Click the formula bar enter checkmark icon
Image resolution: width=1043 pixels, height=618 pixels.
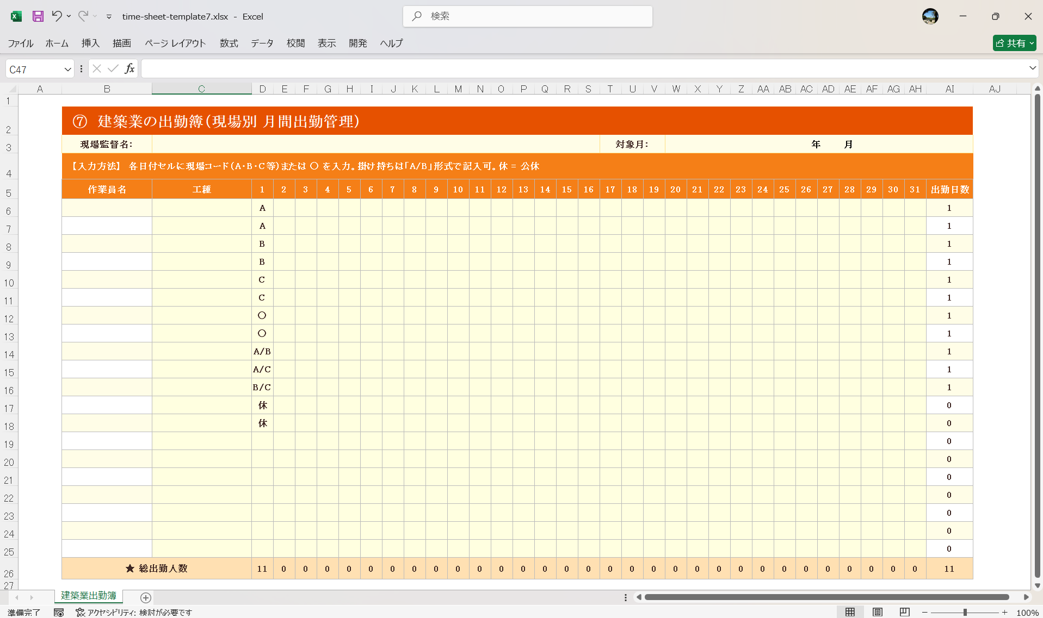(113, 68)
